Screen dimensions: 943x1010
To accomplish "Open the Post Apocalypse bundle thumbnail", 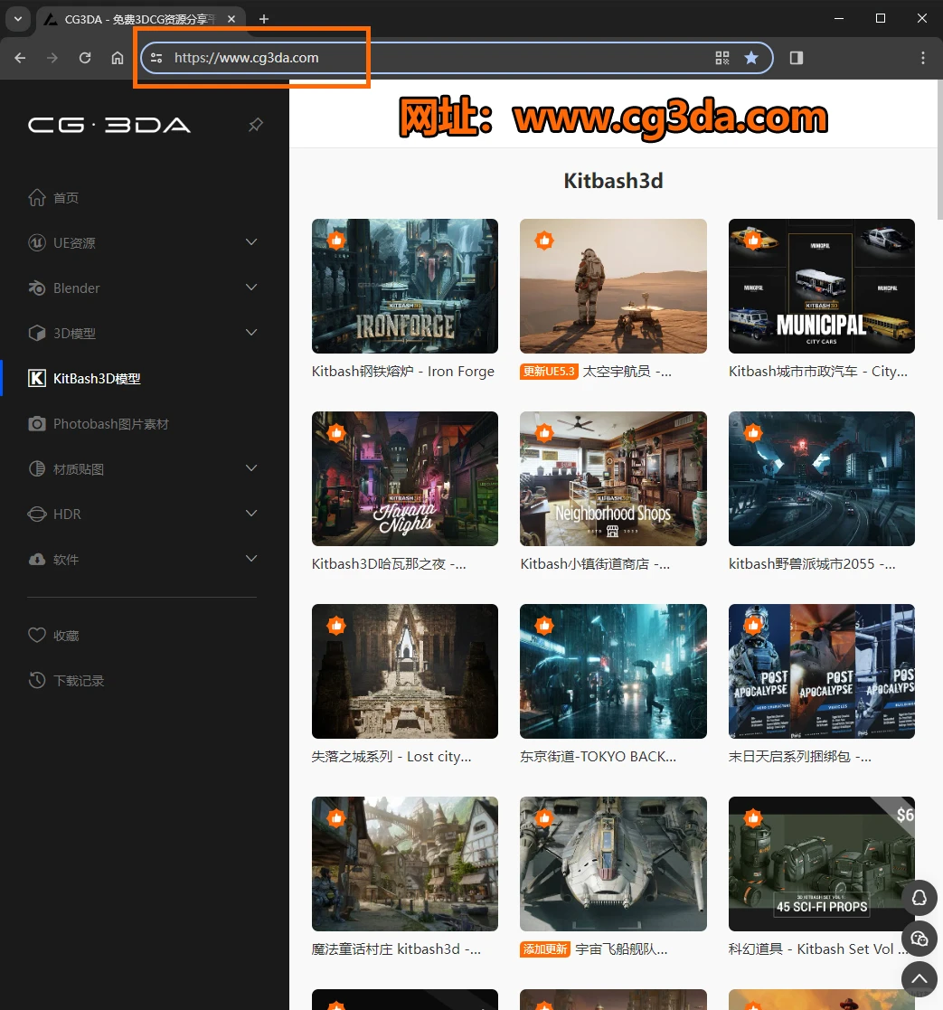I will 821,671.
